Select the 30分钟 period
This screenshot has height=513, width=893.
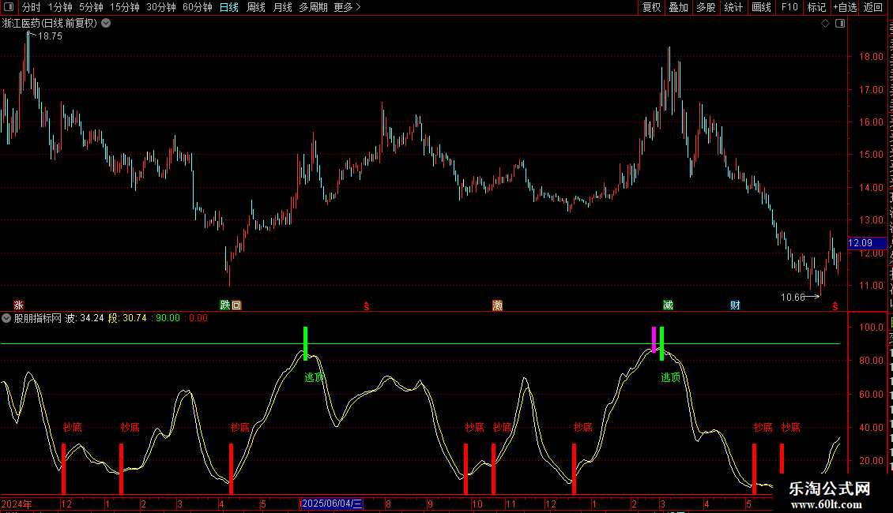pos(160,7)
